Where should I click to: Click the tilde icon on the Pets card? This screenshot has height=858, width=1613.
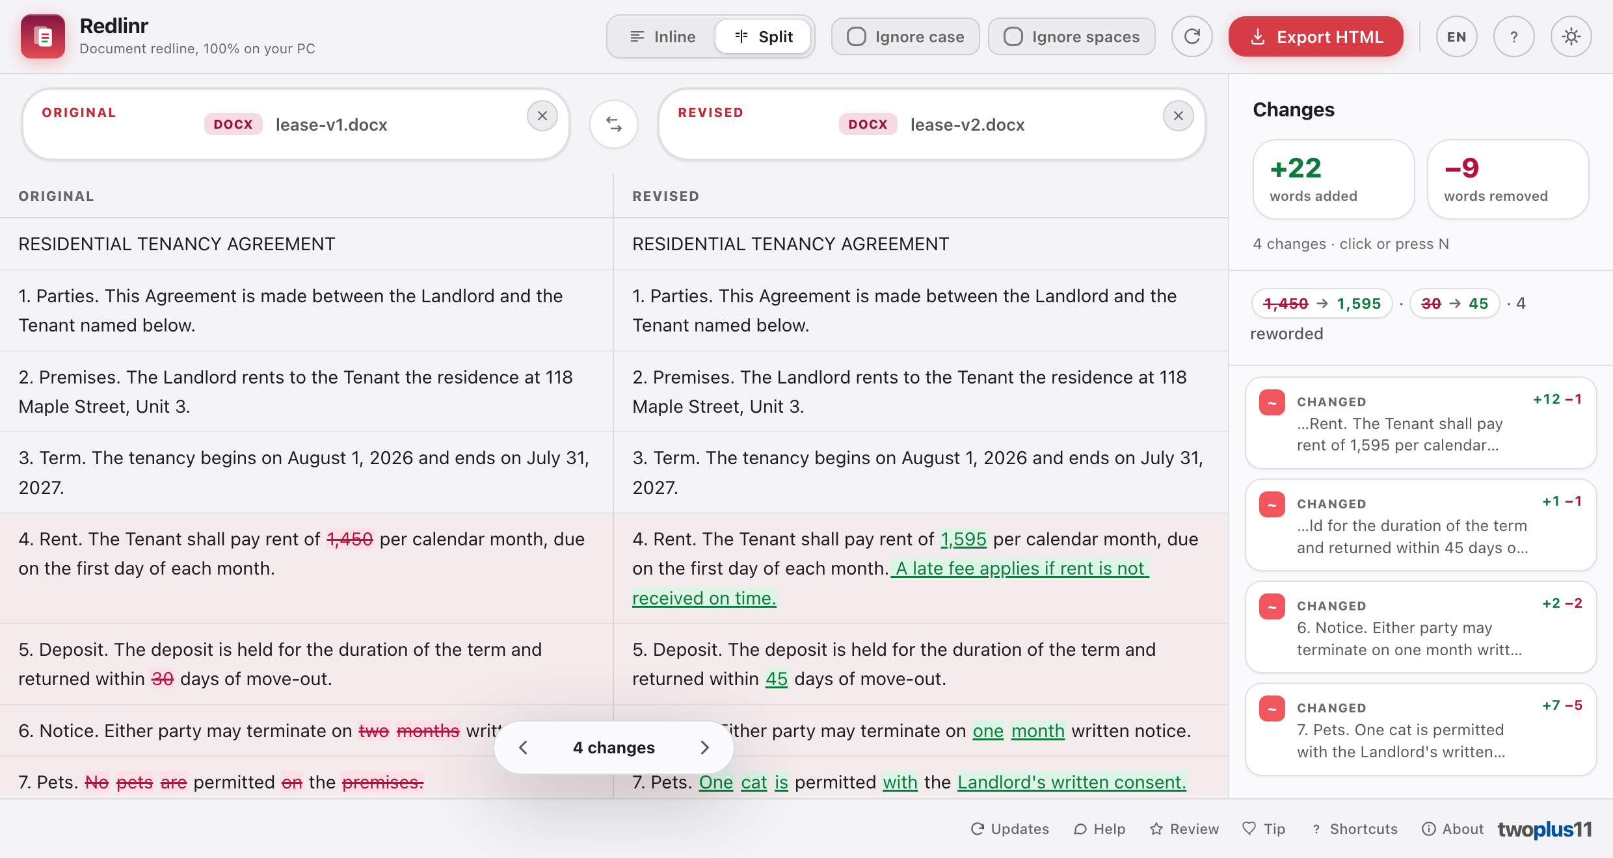click(x=1272, y=708)
